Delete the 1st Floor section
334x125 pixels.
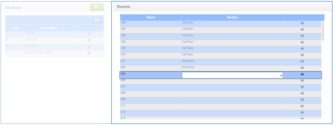(89, 34)
